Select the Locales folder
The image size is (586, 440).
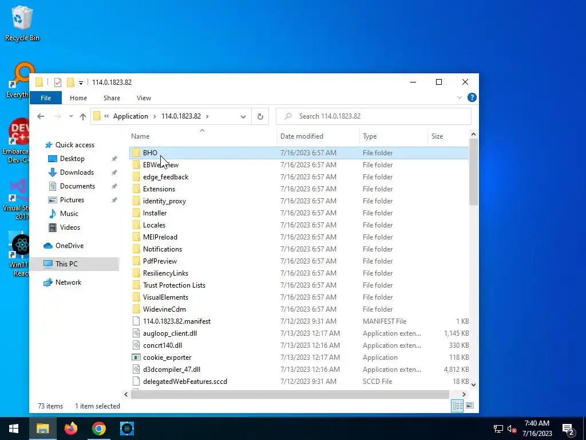154,225
